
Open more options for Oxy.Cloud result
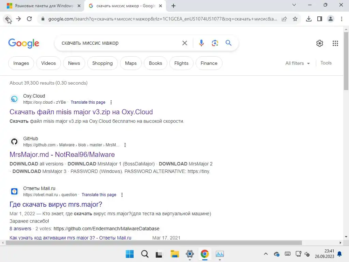point(111,102)
